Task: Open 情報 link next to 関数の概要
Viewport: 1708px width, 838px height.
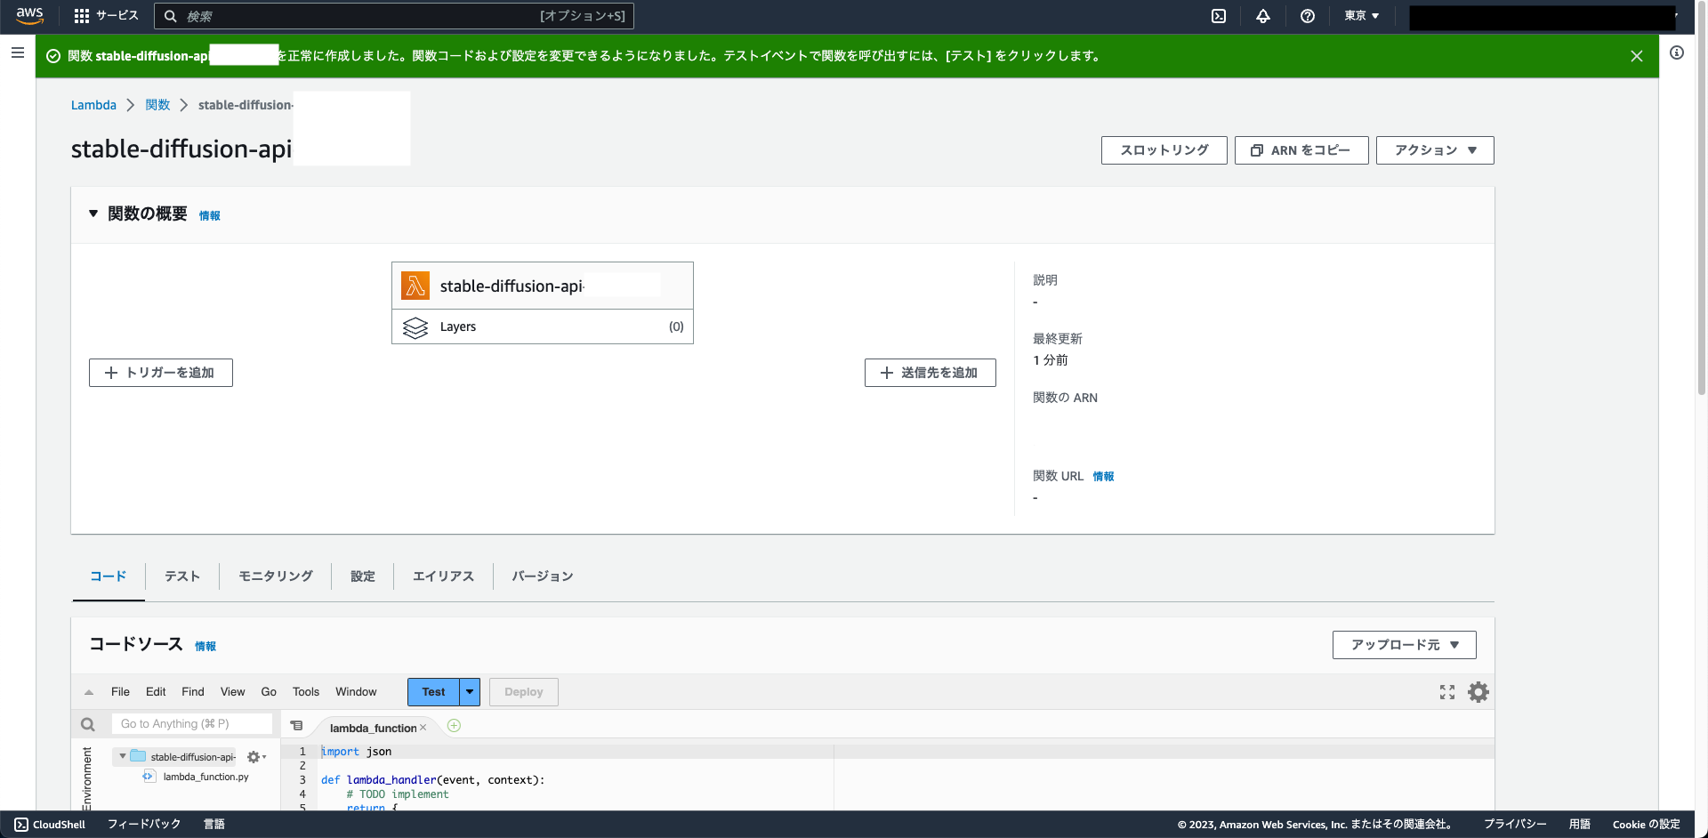Action: pyautogui.click(x=210, y=215)
